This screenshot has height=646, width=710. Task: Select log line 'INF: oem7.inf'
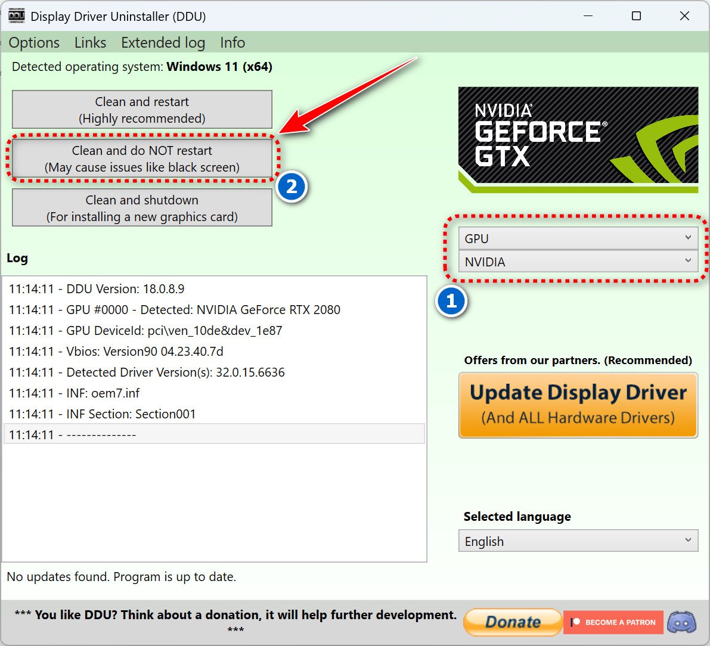coord(214,393)
